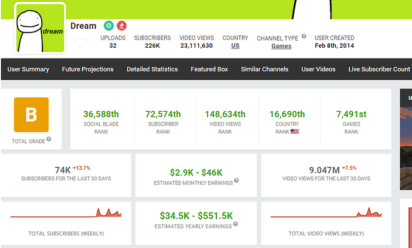Click the 9.047M video views value
This screenshot has height=248, width=412.
coord(324,170)
